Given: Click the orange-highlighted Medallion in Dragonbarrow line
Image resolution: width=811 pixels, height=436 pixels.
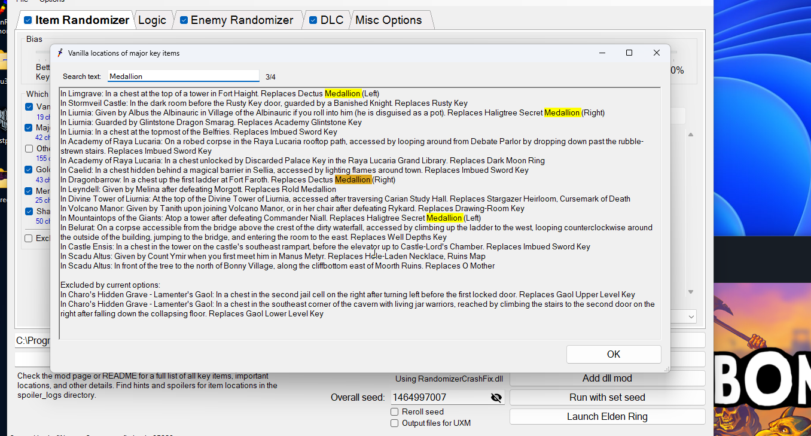Looking at the screenshot, I should (x=353, y=180).
